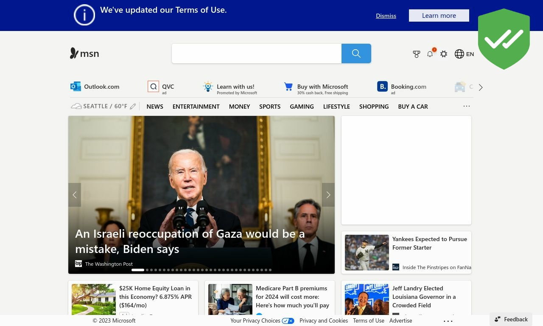Click the Jeff Landry article thumbnail
This screenshot has width=543, height=326.
coord(367,299)
